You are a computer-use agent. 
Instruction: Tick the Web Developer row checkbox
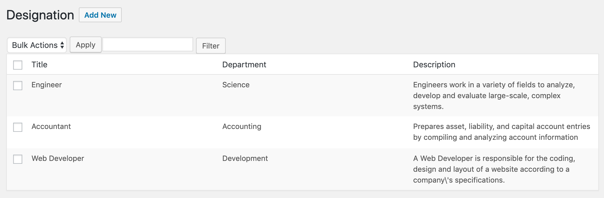[18, 159]
